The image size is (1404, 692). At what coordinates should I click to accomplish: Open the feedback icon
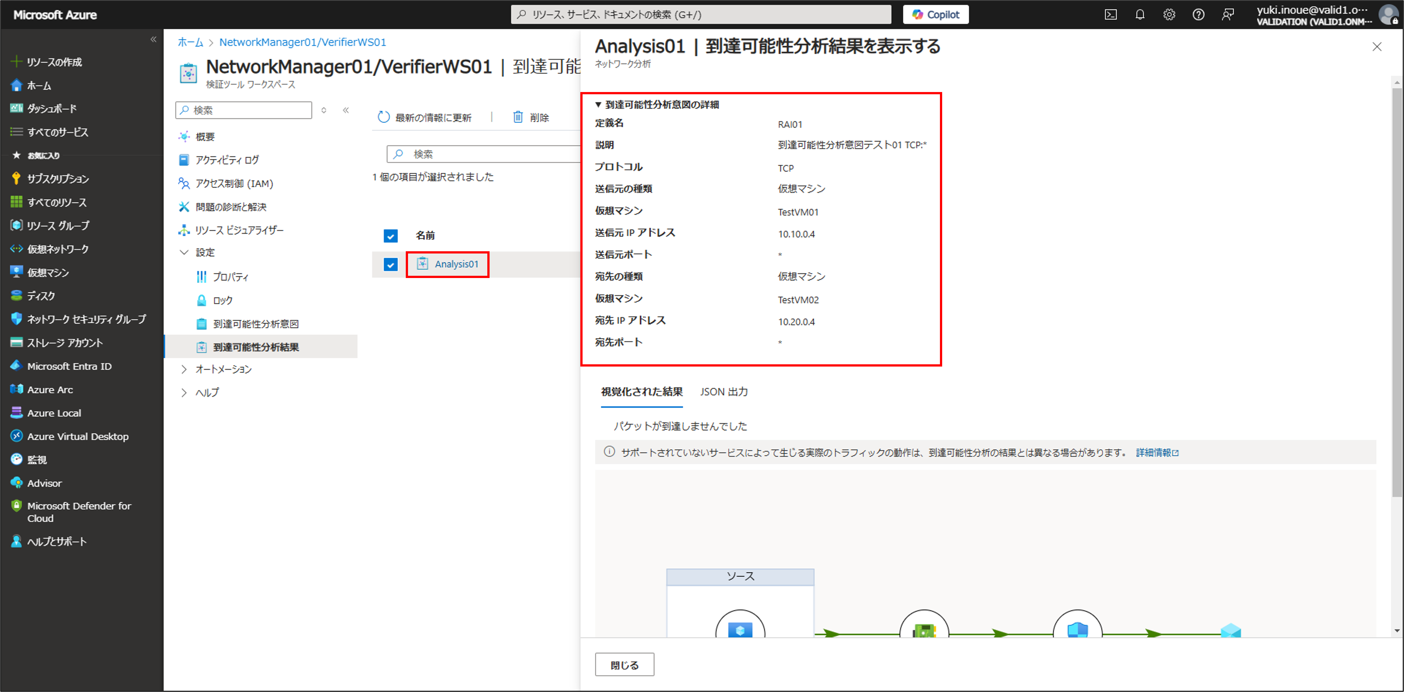point(1228,15)
